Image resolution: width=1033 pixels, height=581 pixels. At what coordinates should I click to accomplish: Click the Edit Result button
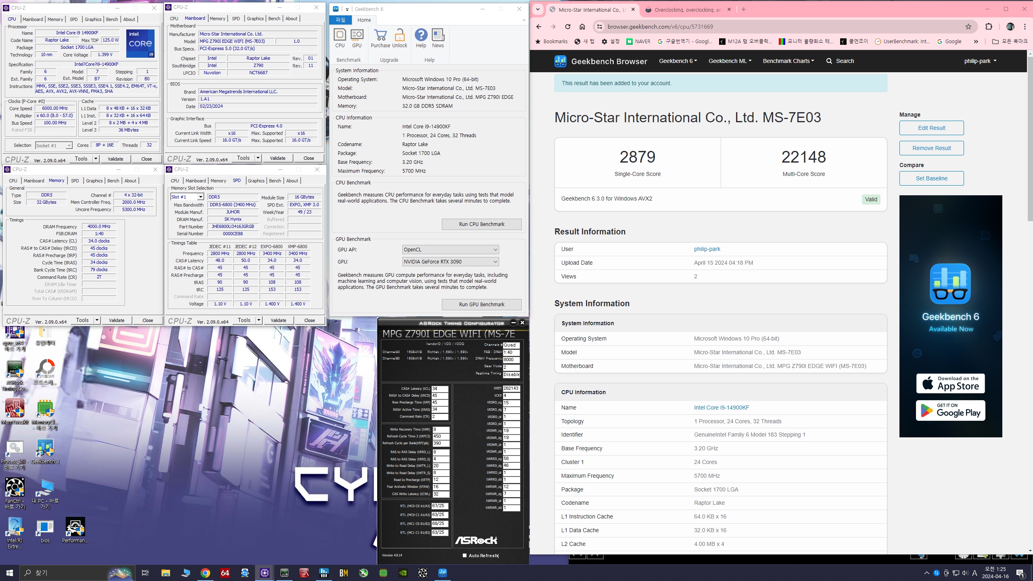click(931, 128)
